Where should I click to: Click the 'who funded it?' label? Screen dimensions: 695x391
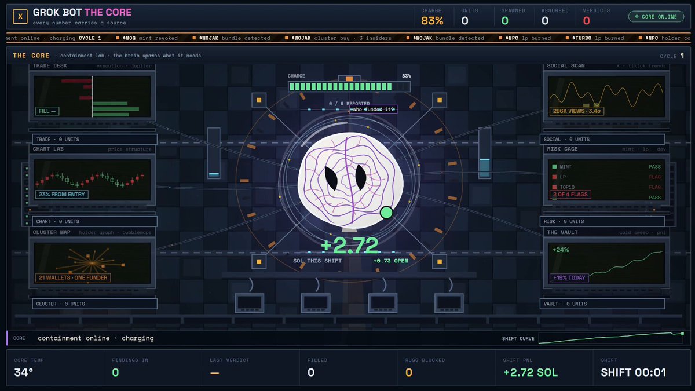pyautogui.click(x=373, y=109)
